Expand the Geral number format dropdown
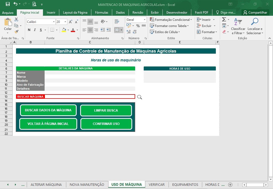This screenshot has width=273, height=189. 145,20
